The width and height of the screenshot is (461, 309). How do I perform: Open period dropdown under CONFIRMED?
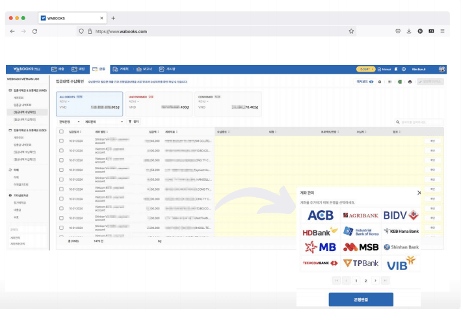203,101
